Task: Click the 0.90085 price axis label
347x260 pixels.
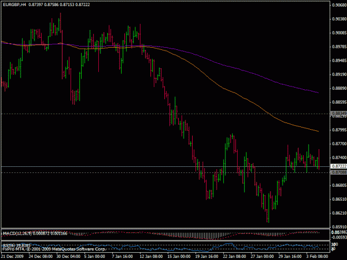Action: click(x=339, y=33)
